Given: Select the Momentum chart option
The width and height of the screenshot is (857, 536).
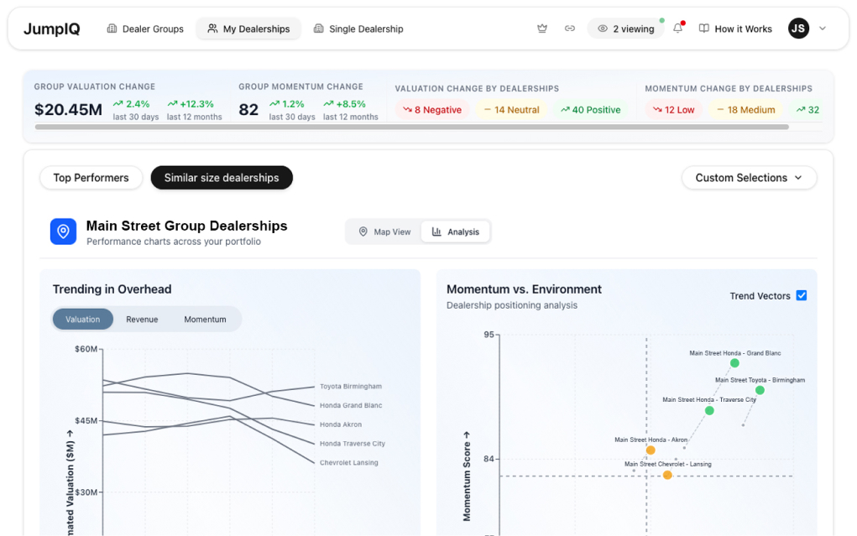Looking at the screenshot, I should [205, 319].
